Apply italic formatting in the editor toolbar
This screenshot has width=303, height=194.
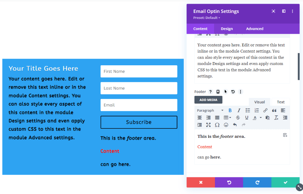pyautogui.click(x=239, y=110)
